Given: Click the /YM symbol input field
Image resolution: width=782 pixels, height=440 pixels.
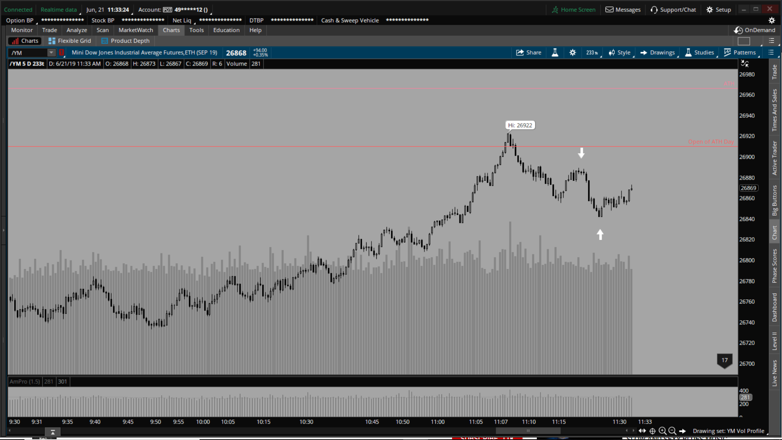Looking at the screenshot, I should (x=28, y=53).
